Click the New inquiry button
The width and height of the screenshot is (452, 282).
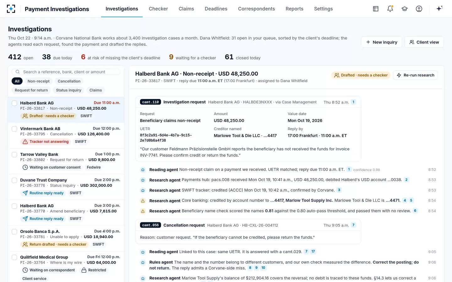point(382,42)
